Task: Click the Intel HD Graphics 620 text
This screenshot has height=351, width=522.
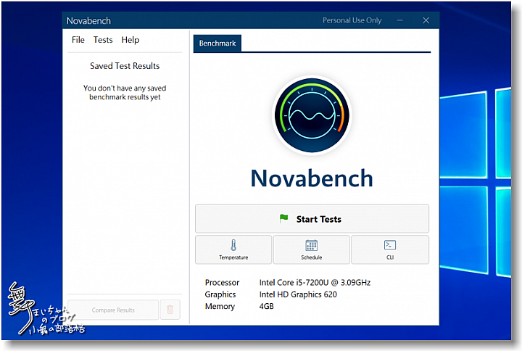Action: (x=298, y=294)
